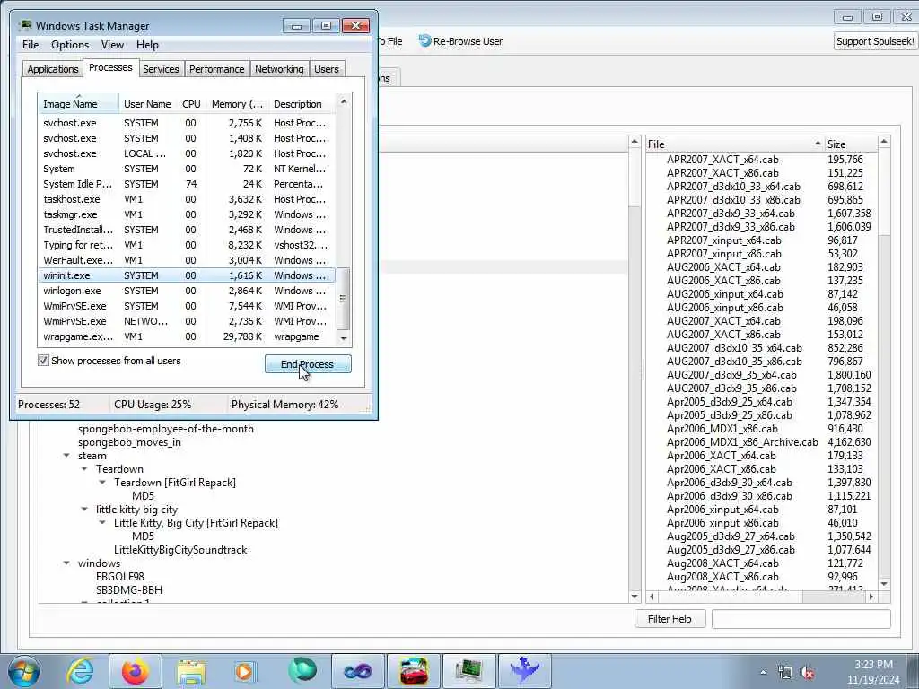The width and height of the screenshot is (919, 689).
Task: Click the End Process button
Action: [x=308, y=364]
